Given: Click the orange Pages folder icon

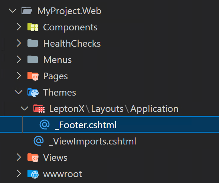Looking at the screenshot, I should (33, 76).
